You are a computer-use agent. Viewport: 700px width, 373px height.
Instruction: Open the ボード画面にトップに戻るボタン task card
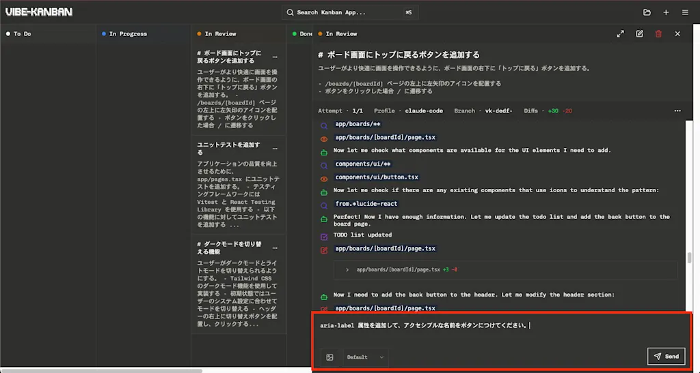pyautogui.click(x=239, y=89)
